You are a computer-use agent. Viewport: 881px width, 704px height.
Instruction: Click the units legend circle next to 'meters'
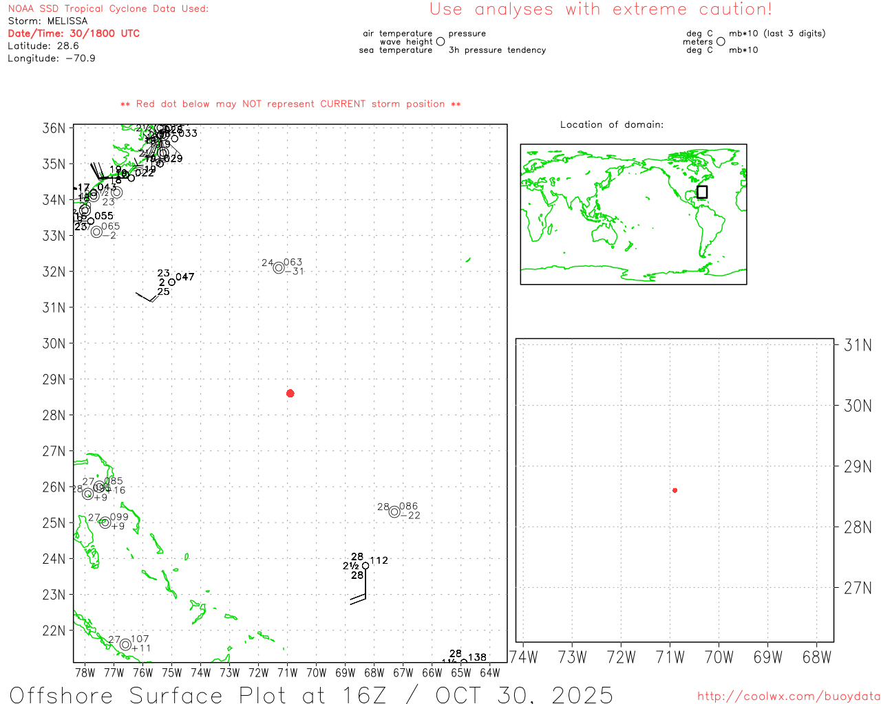(721, 42)
